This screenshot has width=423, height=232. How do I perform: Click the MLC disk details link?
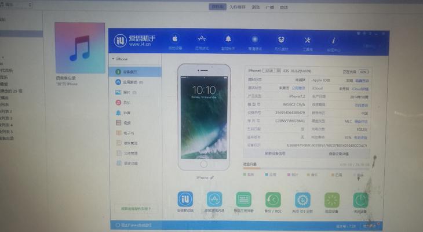click(361, 122)
